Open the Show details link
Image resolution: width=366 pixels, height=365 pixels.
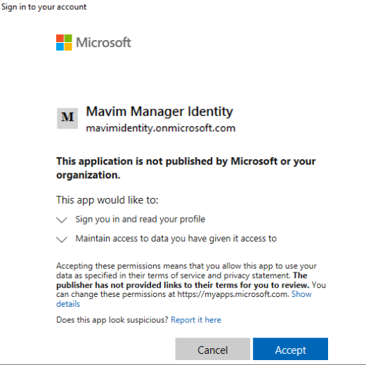point(301,294)
